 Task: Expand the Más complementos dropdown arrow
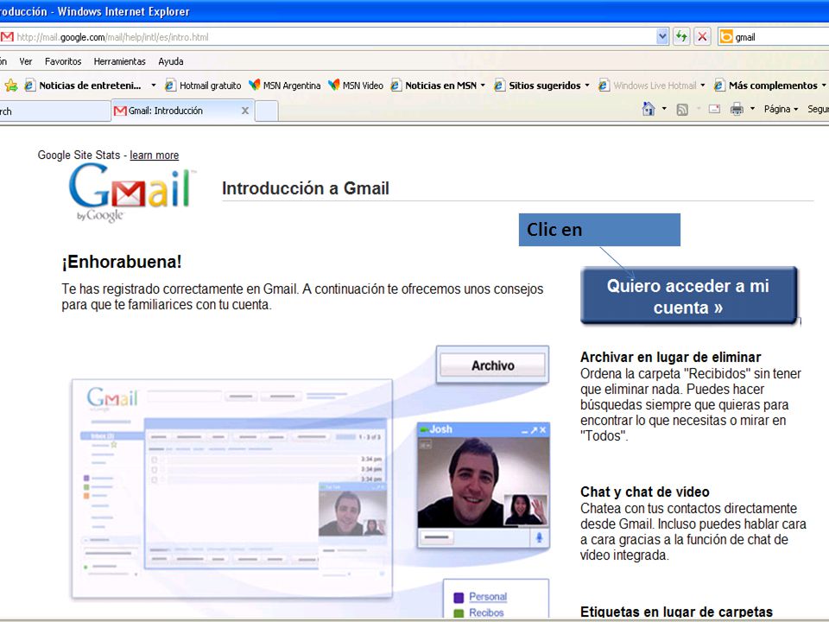[x=824, y=86]
